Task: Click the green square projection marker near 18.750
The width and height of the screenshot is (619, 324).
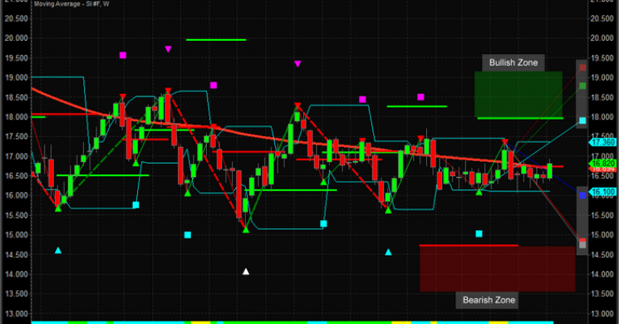Action: pos(582,86)
